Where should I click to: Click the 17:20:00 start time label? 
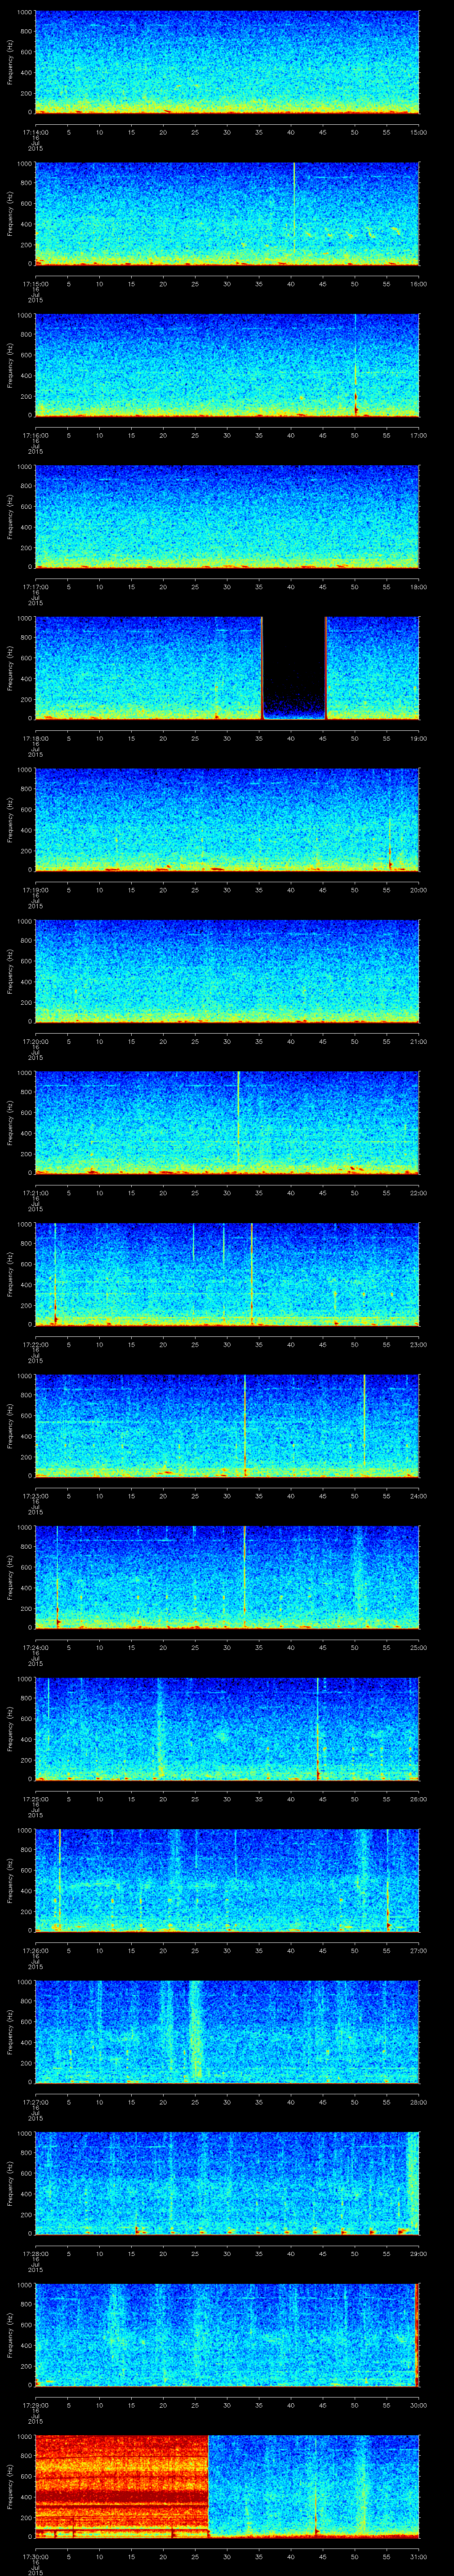[35, 1041]
